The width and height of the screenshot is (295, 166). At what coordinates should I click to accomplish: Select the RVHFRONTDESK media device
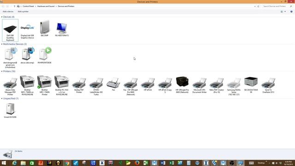[x=45, y=55]
